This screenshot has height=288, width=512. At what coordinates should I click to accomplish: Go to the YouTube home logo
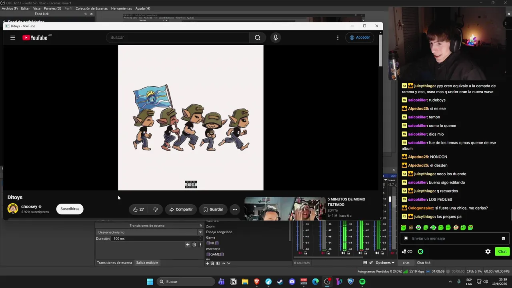click(35, 38)
